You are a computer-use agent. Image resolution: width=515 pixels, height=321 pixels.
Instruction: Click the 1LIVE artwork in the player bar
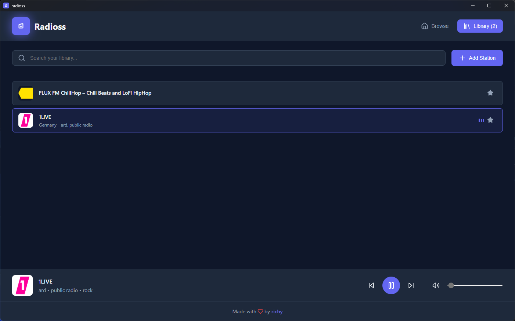(x=22, y=285)
